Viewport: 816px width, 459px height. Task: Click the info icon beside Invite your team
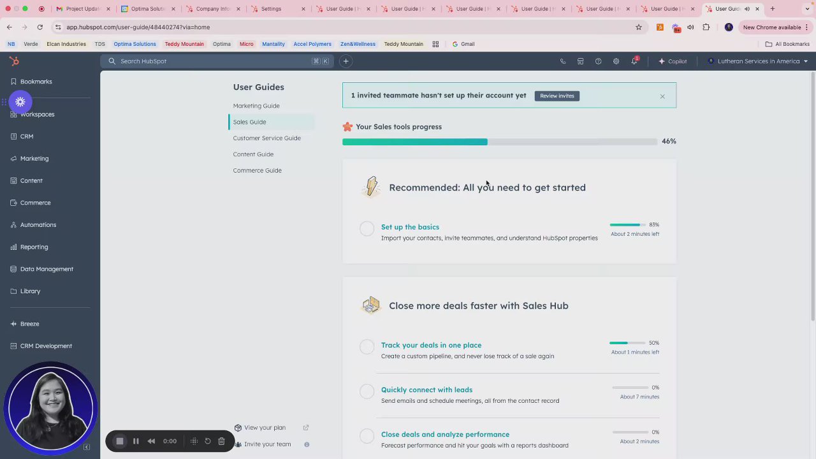pyautogui.click(x=307, y=444)
